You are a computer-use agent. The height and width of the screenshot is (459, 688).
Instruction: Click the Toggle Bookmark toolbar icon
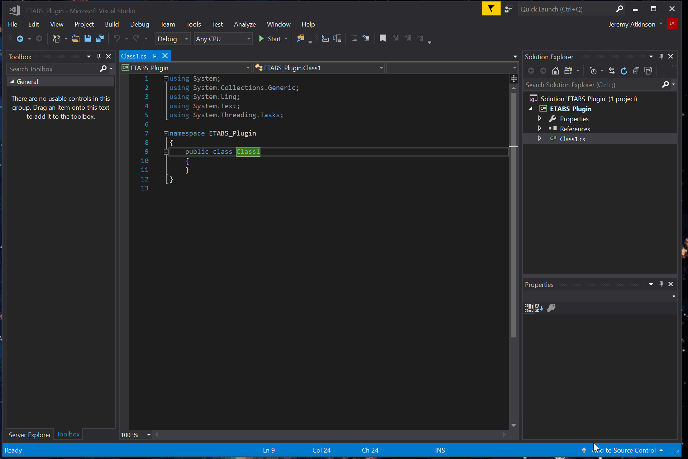click(x=383, y=38)
